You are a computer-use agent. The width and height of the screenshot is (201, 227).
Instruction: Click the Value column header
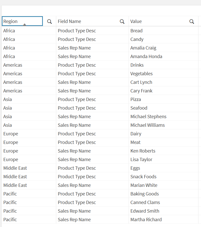pyautogui.click(x=136, y=21)
